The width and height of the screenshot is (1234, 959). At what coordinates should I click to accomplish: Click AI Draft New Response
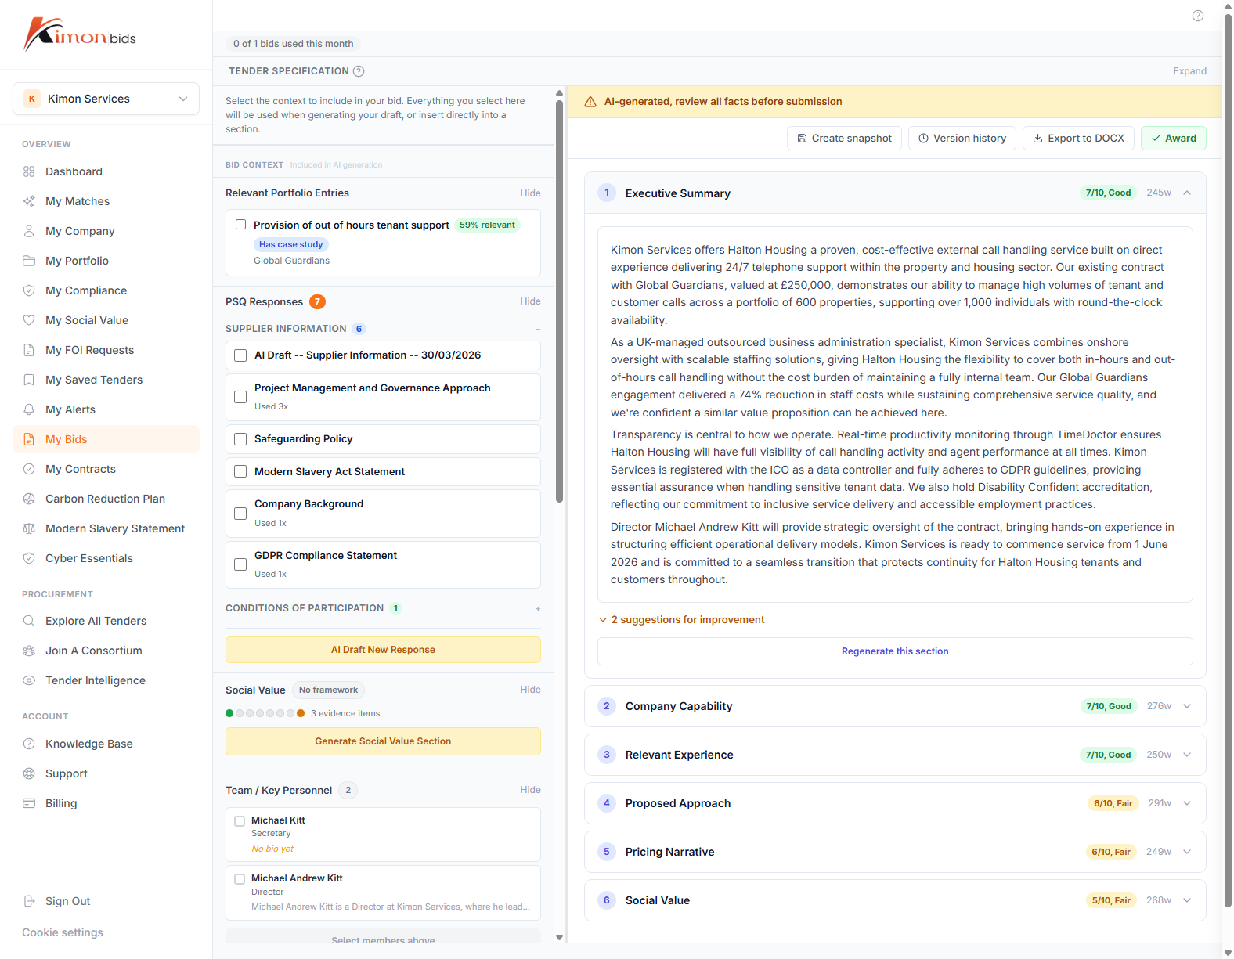(x=383, y=650)
